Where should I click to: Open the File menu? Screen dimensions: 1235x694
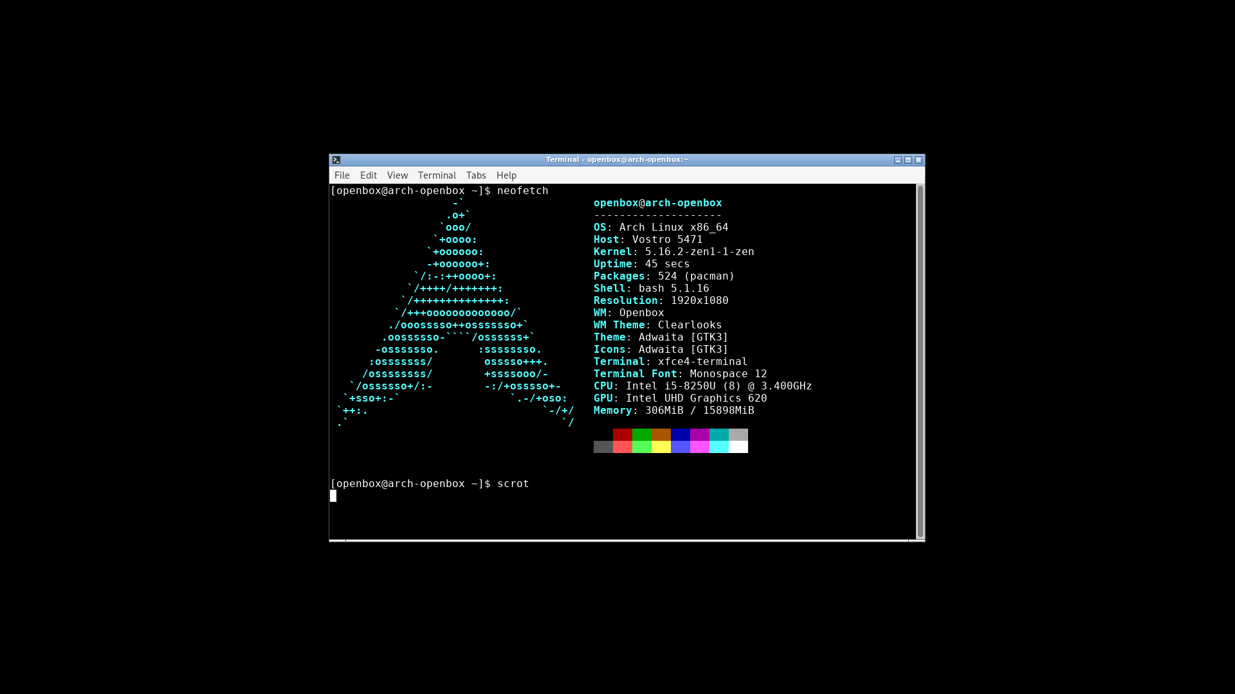pyautogui.click(x=342, y=175)
